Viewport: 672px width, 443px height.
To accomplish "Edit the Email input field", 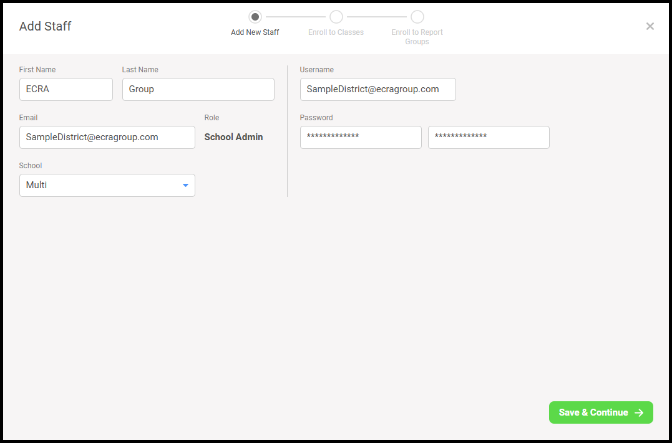I will tap(107, 137).
